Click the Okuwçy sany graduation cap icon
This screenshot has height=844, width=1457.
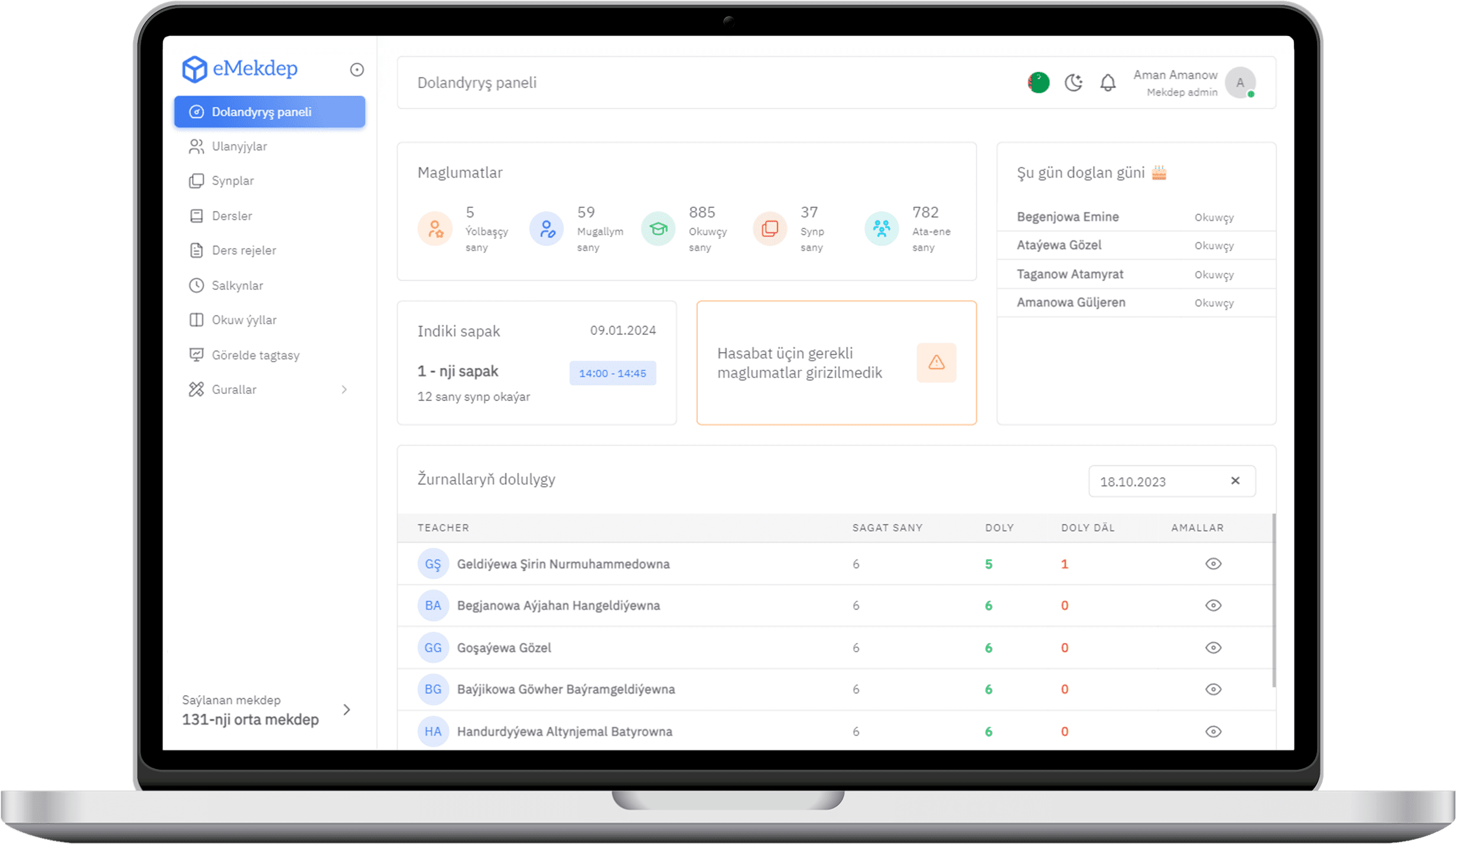tap(658, 229)
